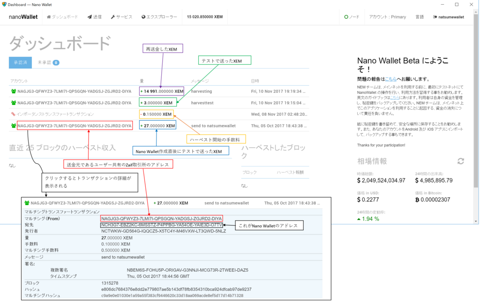The image size is (480, 304).
Task: Click the - 0.150000 XEM amount
Action: pyautogui.click(x=156, y=114)
